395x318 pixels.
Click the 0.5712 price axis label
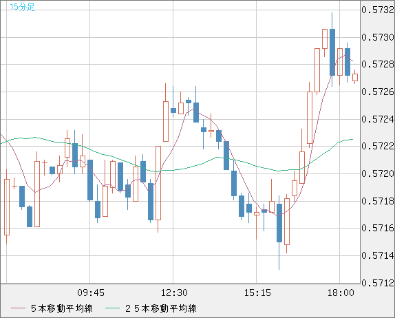(x=378, y=283)
